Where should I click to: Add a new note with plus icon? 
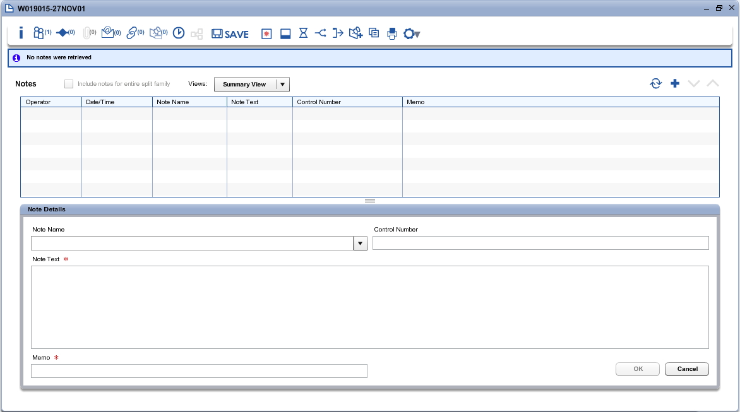click(x=675, y=83)
